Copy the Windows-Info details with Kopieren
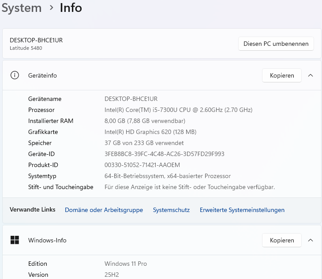Screen dimensions: 322x279 (282, 240)
